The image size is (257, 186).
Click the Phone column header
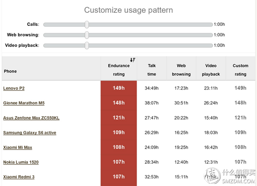click(10, 71)
